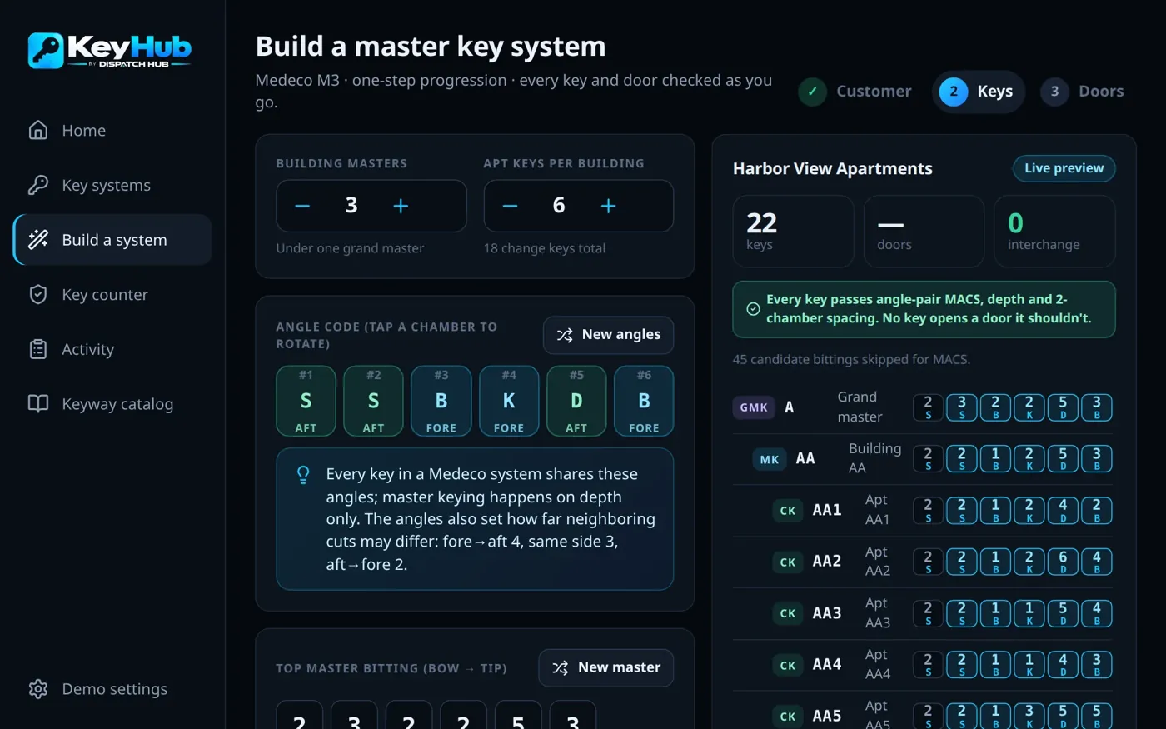1166x729 pixels.
Task: Go back to the Customer step
Action: coord(855,92)
